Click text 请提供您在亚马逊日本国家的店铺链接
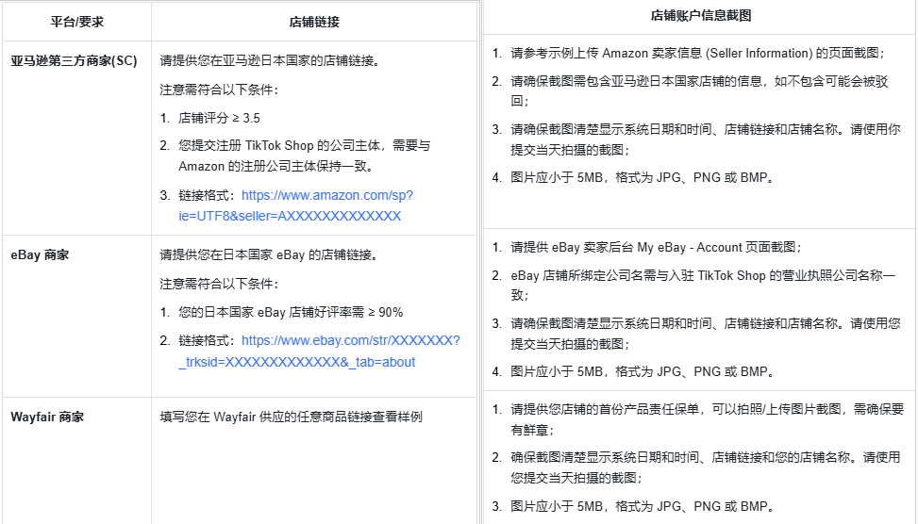This screenshot has height=524, width=918. click(x=270, y=61)
